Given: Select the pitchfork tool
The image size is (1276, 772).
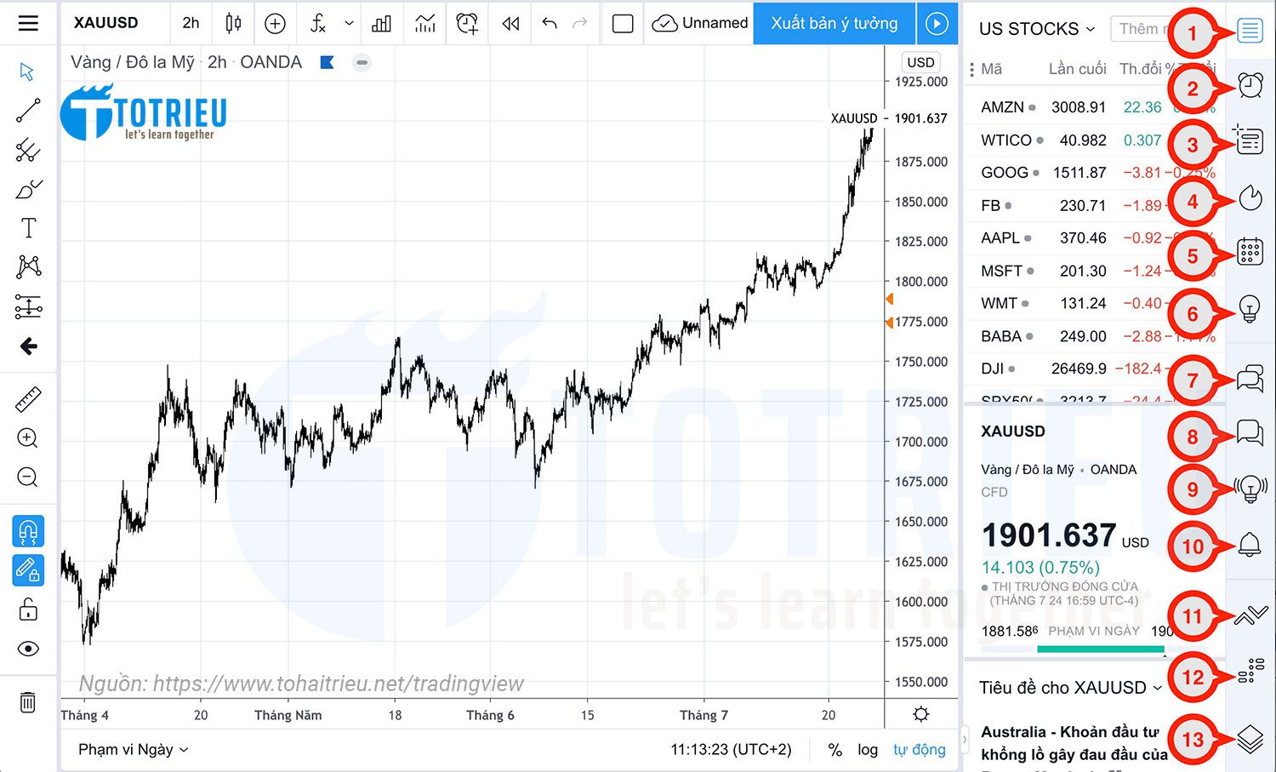Looking at the screenshot, I should (x=28, y=150).
